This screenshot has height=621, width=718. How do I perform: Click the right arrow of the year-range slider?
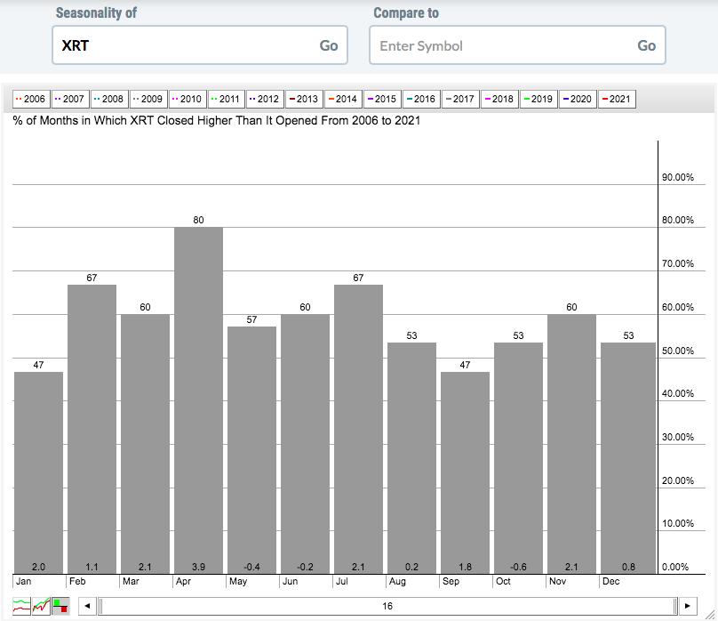687,606
